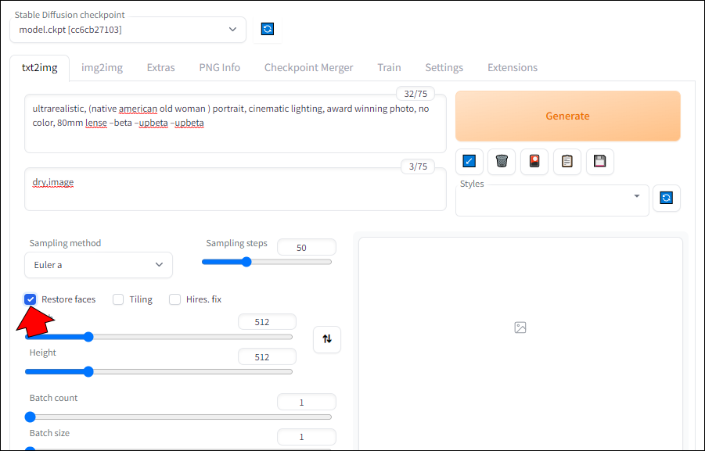Refresh the Stable Diffusion checkpoint list

point(268,30)
